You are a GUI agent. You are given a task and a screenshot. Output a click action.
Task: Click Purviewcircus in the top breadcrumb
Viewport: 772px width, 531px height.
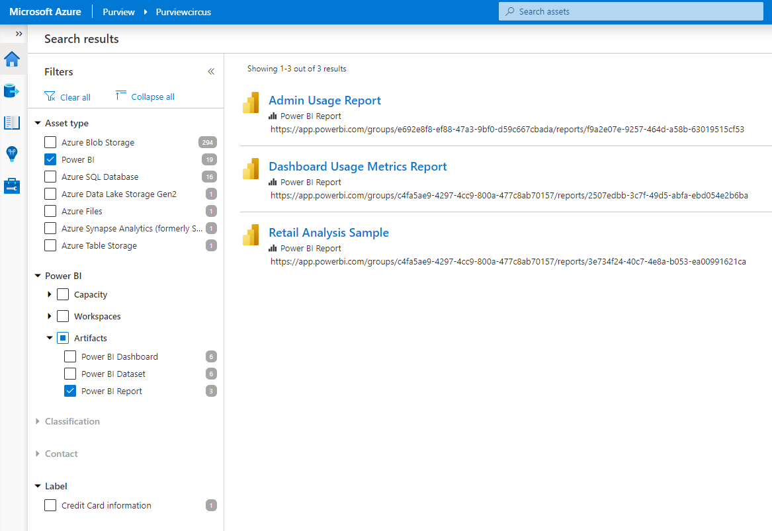click(x=183, y=12)
